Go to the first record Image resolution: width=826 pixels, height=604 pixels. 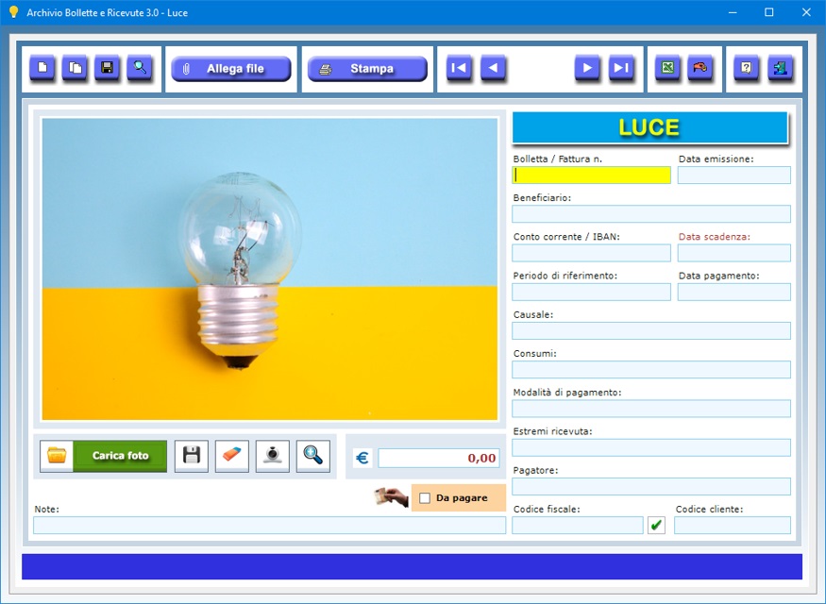[459, 68]
